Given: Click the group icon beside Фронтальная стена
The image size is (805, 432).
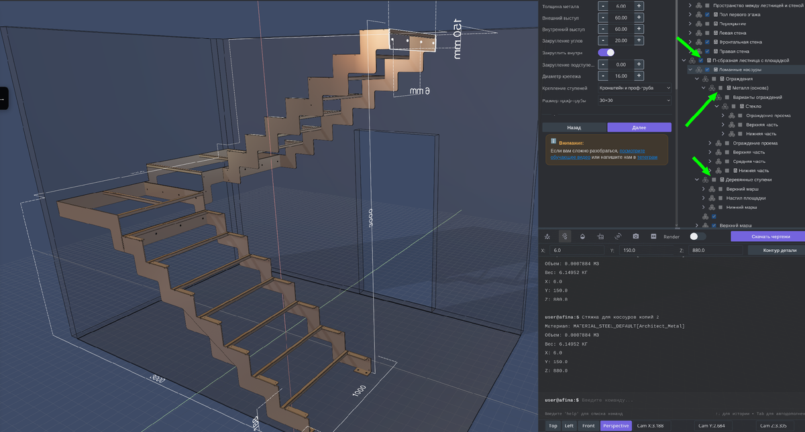Looking at the screenshot, I should point(698,42).
